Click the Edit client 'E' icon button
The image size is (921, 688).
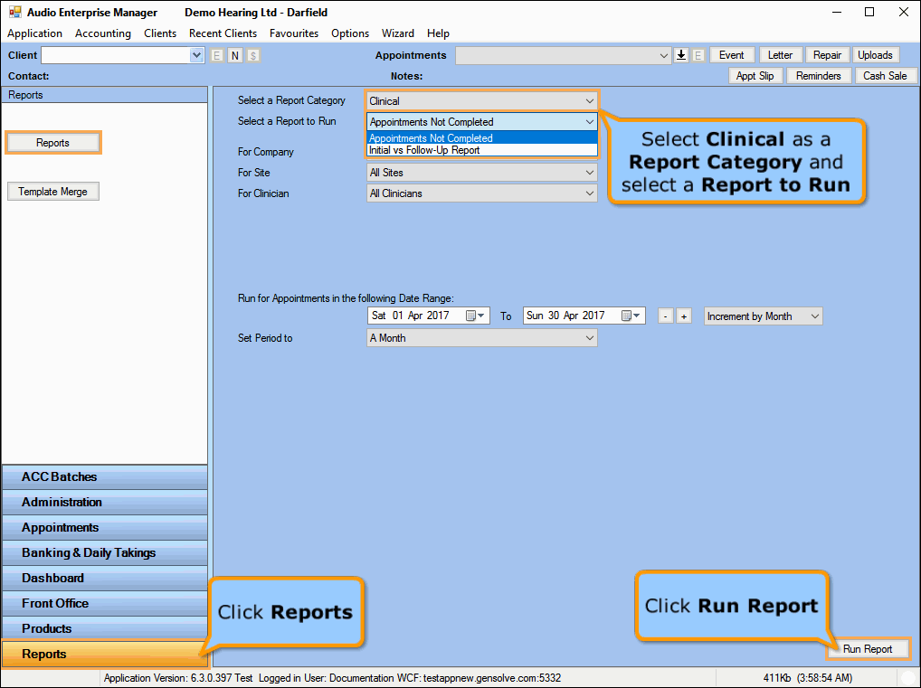click(217, 56)
